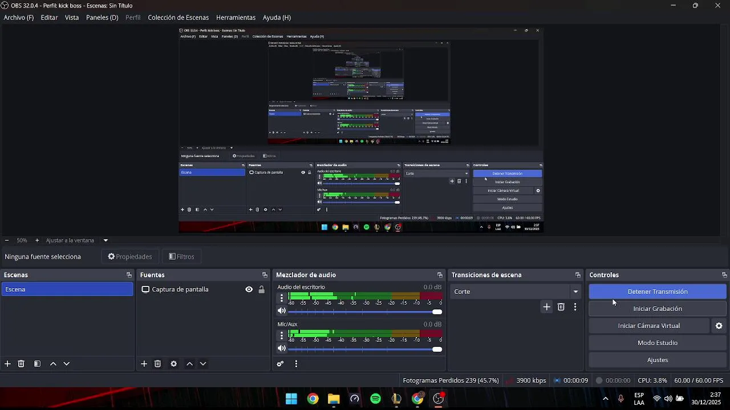
Task: Click CPU: 3.8% status text
Action: pyautogui.click(x=652, y=380)
